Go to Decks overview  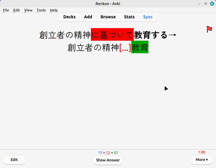tap(69, 17)
